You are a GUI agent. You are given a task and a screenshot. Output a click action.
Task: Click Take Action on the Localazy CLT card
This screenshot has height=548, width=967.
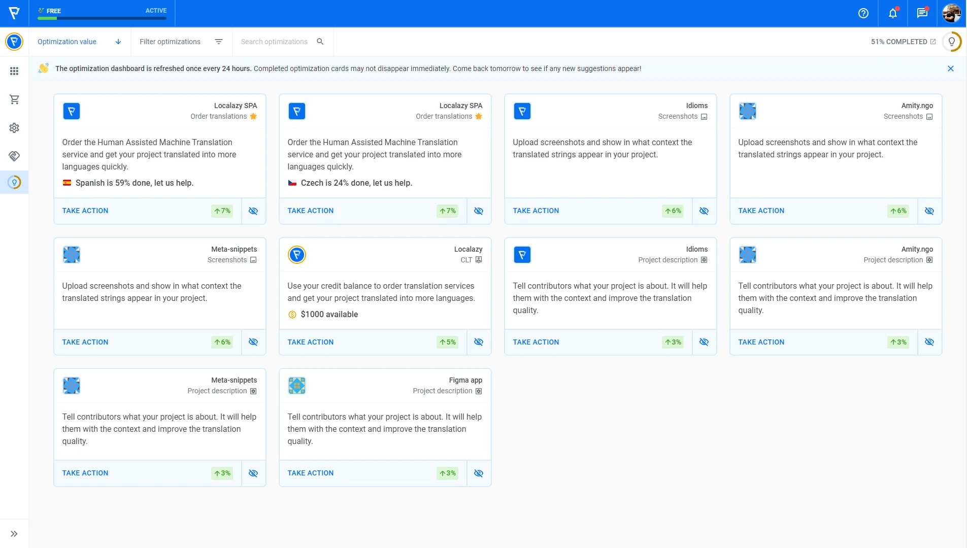coord(311,342)
